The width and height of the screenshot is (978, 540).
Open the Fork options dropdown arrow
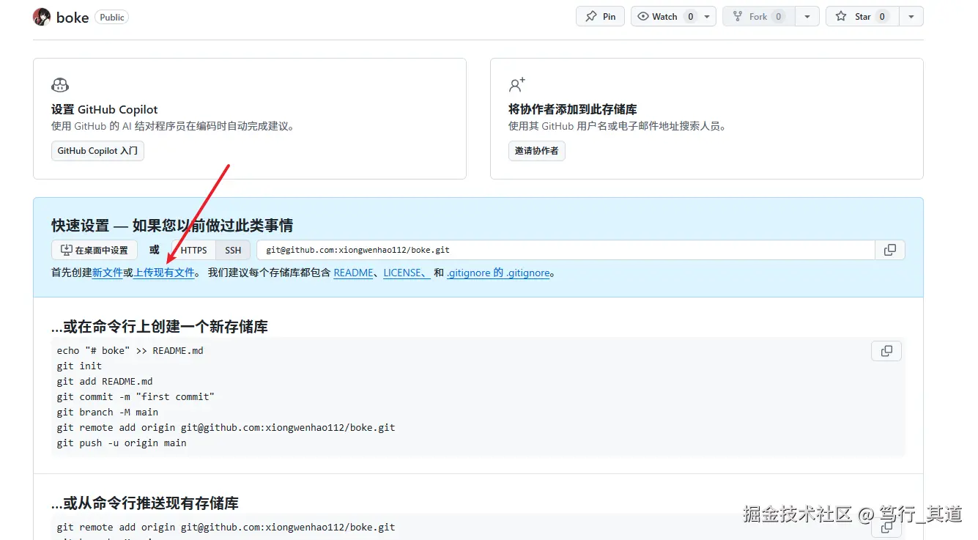(807, 16)
